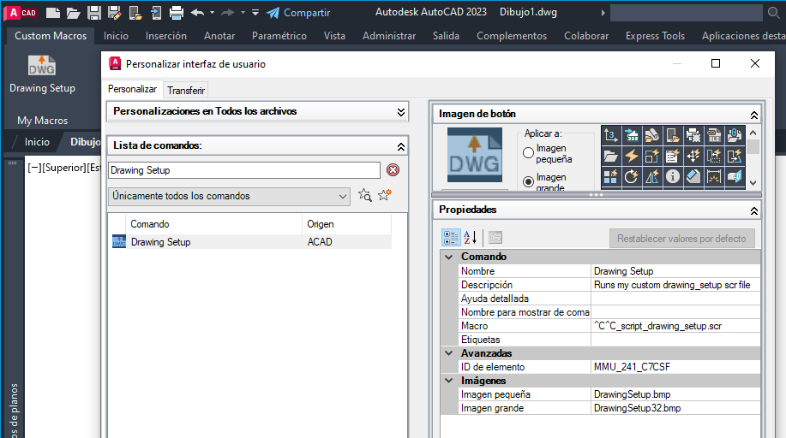Pick the 3DS import icon in image grid
Screen dimensions: 786x438
(632, 135)
